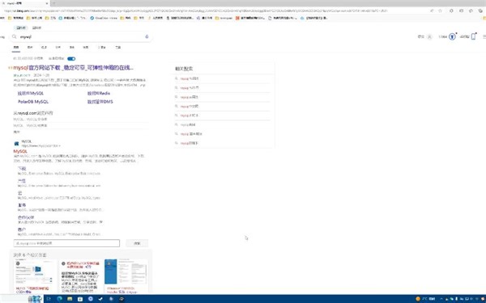Open the 产品 sitelink under MySQL
This screenshot has width=486, height=303.
[x=22, y=181]
